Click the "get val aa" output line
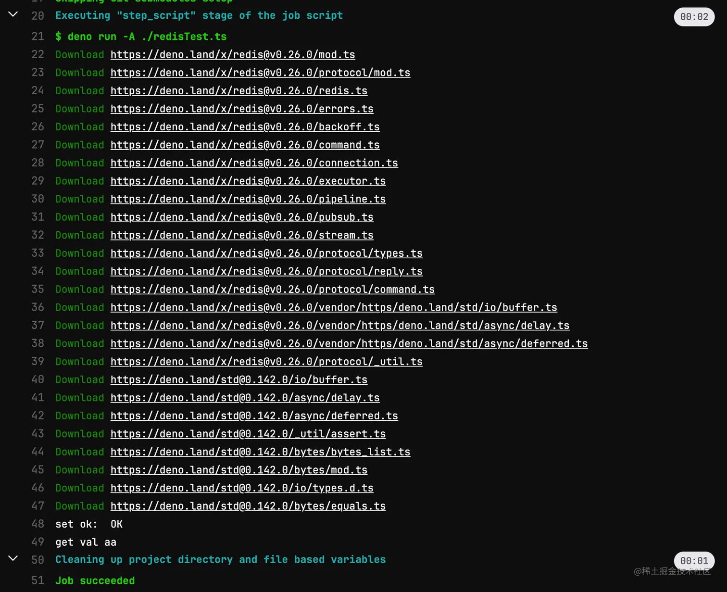Image resolution: width=727 pixels, height=592 pixels. coord(86,542)
